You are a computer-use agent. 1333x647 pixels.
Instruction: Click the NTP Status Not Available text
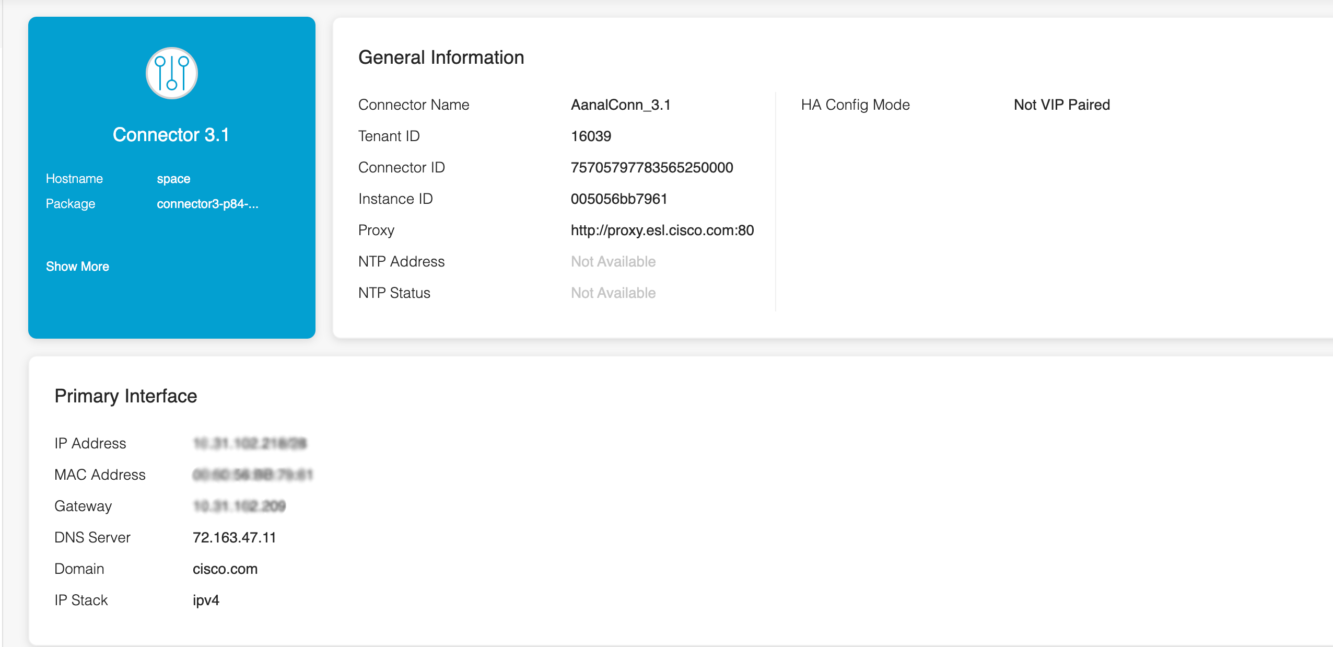(x=613, y=293)
